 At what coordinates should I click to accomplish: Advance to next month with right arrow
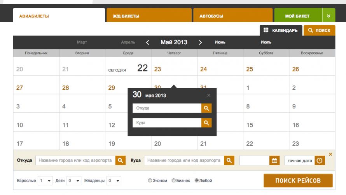(200, 42)
